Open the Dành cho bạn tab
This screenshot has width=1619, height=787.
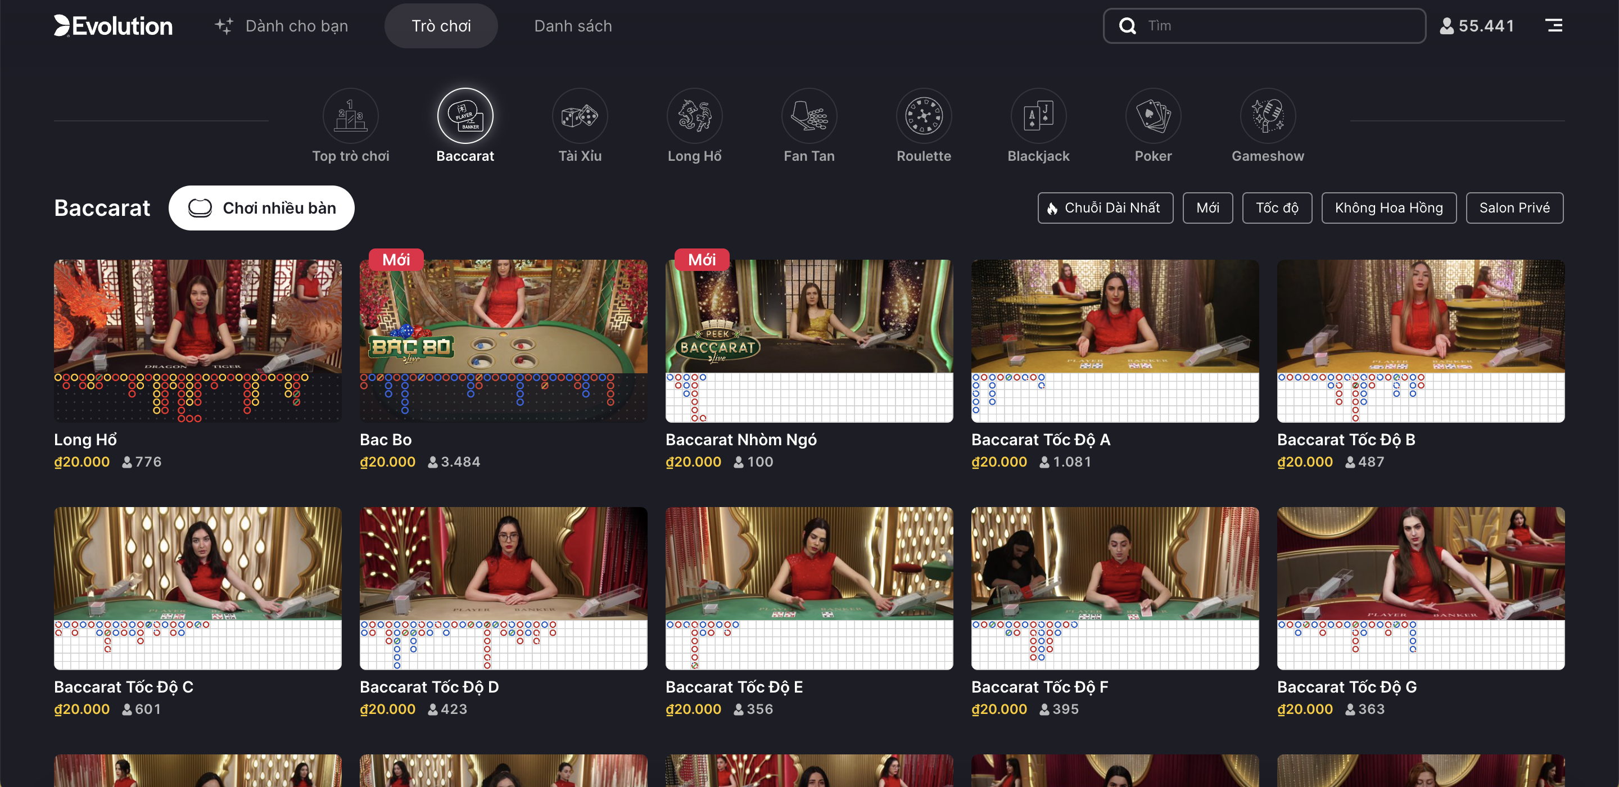pyautogui.click(x=282, y=26)
